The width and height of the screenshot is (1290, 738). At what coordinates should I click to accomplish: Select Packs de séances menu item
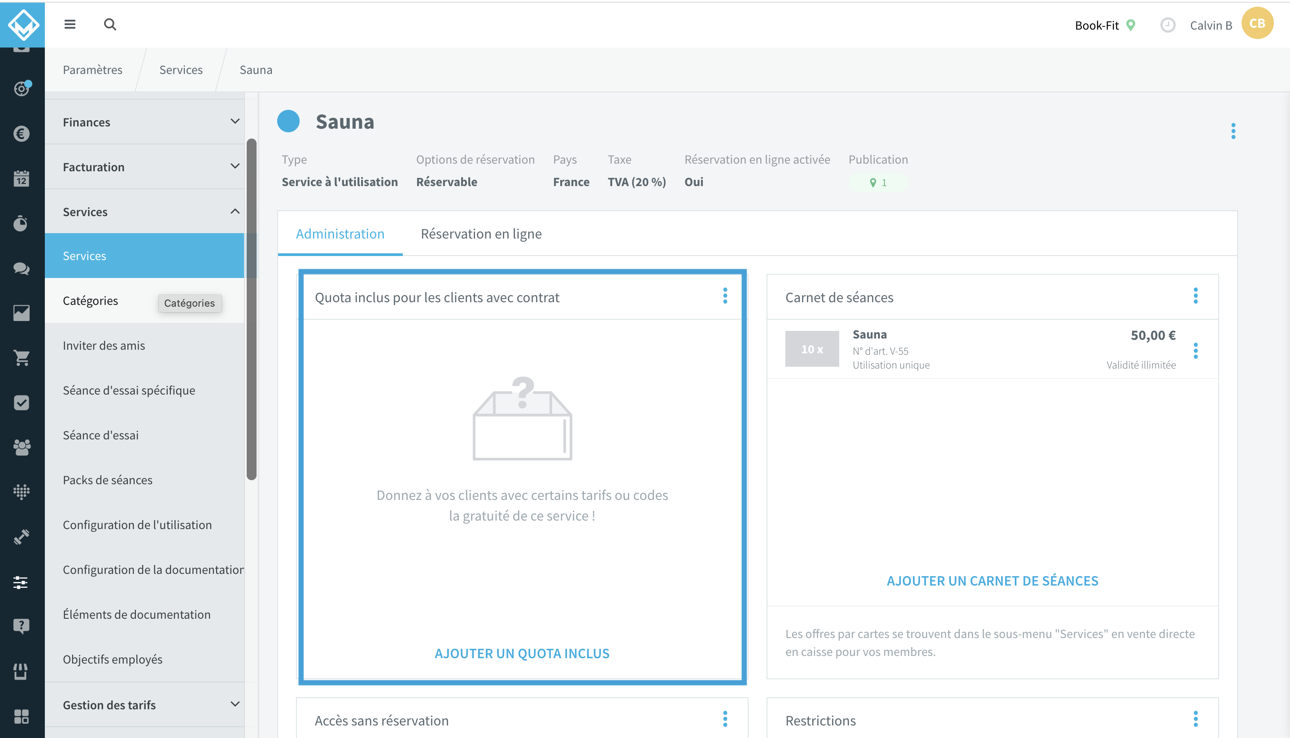pos(108,480)
